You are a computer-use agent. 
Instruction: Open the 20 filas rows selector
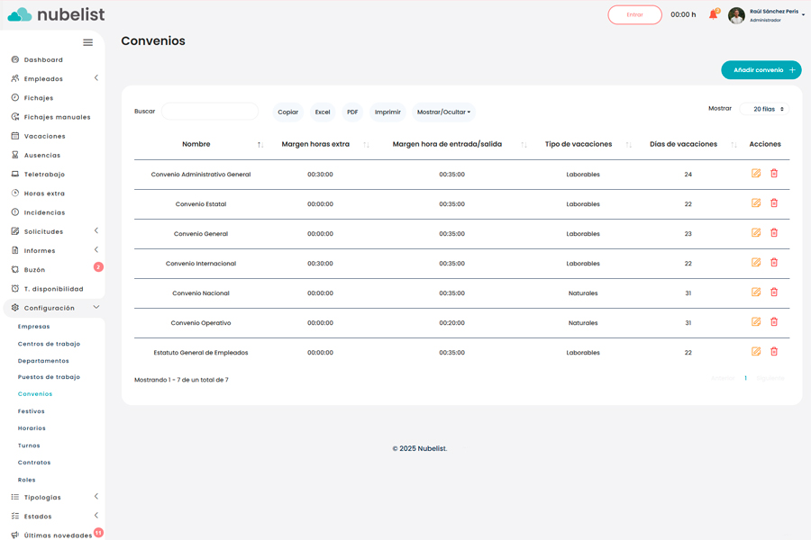[x=764, y=109]
